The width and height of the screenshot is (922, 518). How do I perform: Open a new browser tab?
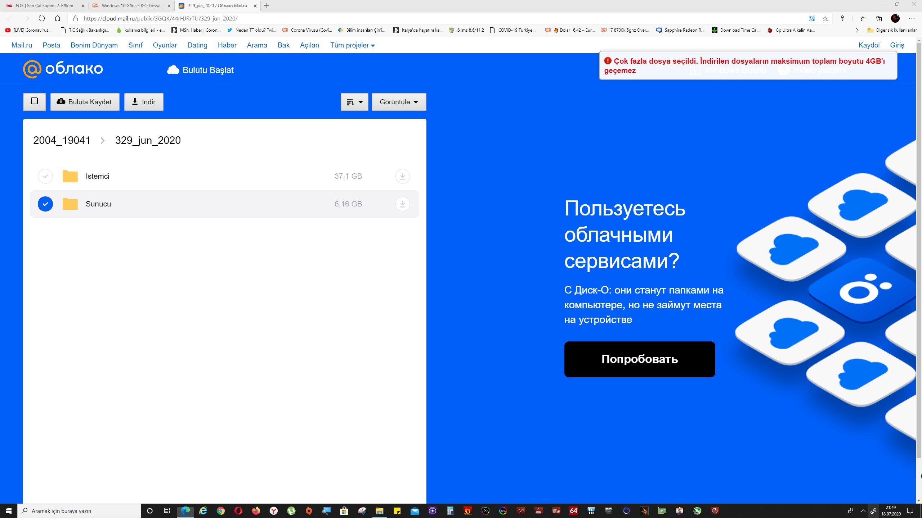[x=267, y=6]
